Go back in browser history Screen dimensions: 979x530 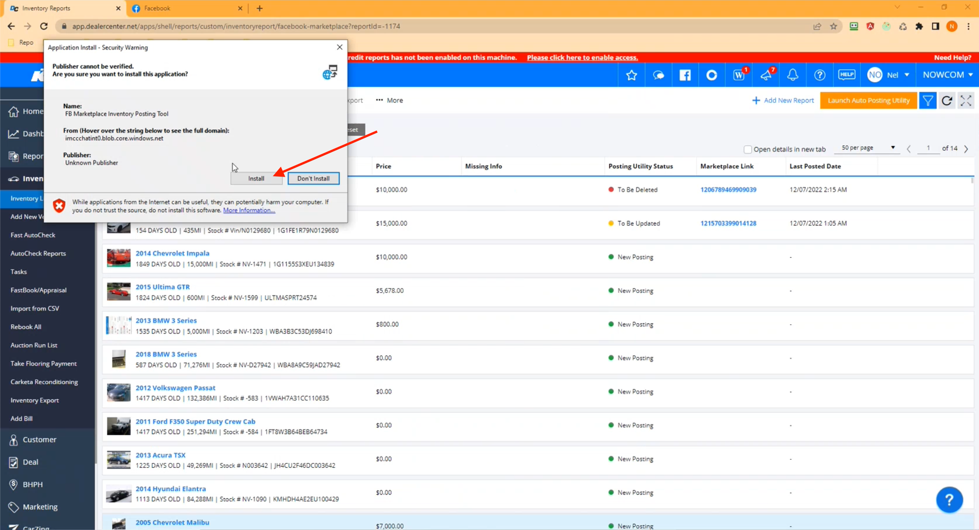11,26
